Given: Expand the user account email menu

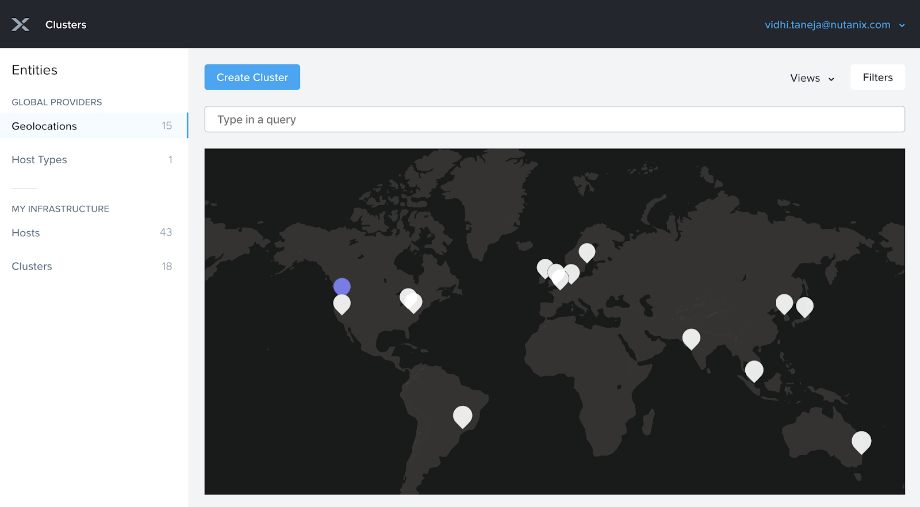Looking at the screenshot, I should (x=827, y=25).
